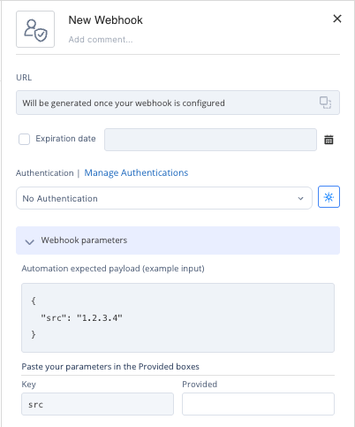Open the No Authentication dropdown
The height and width of the screenshot is (427, 355).
click(x=164, y=198)
